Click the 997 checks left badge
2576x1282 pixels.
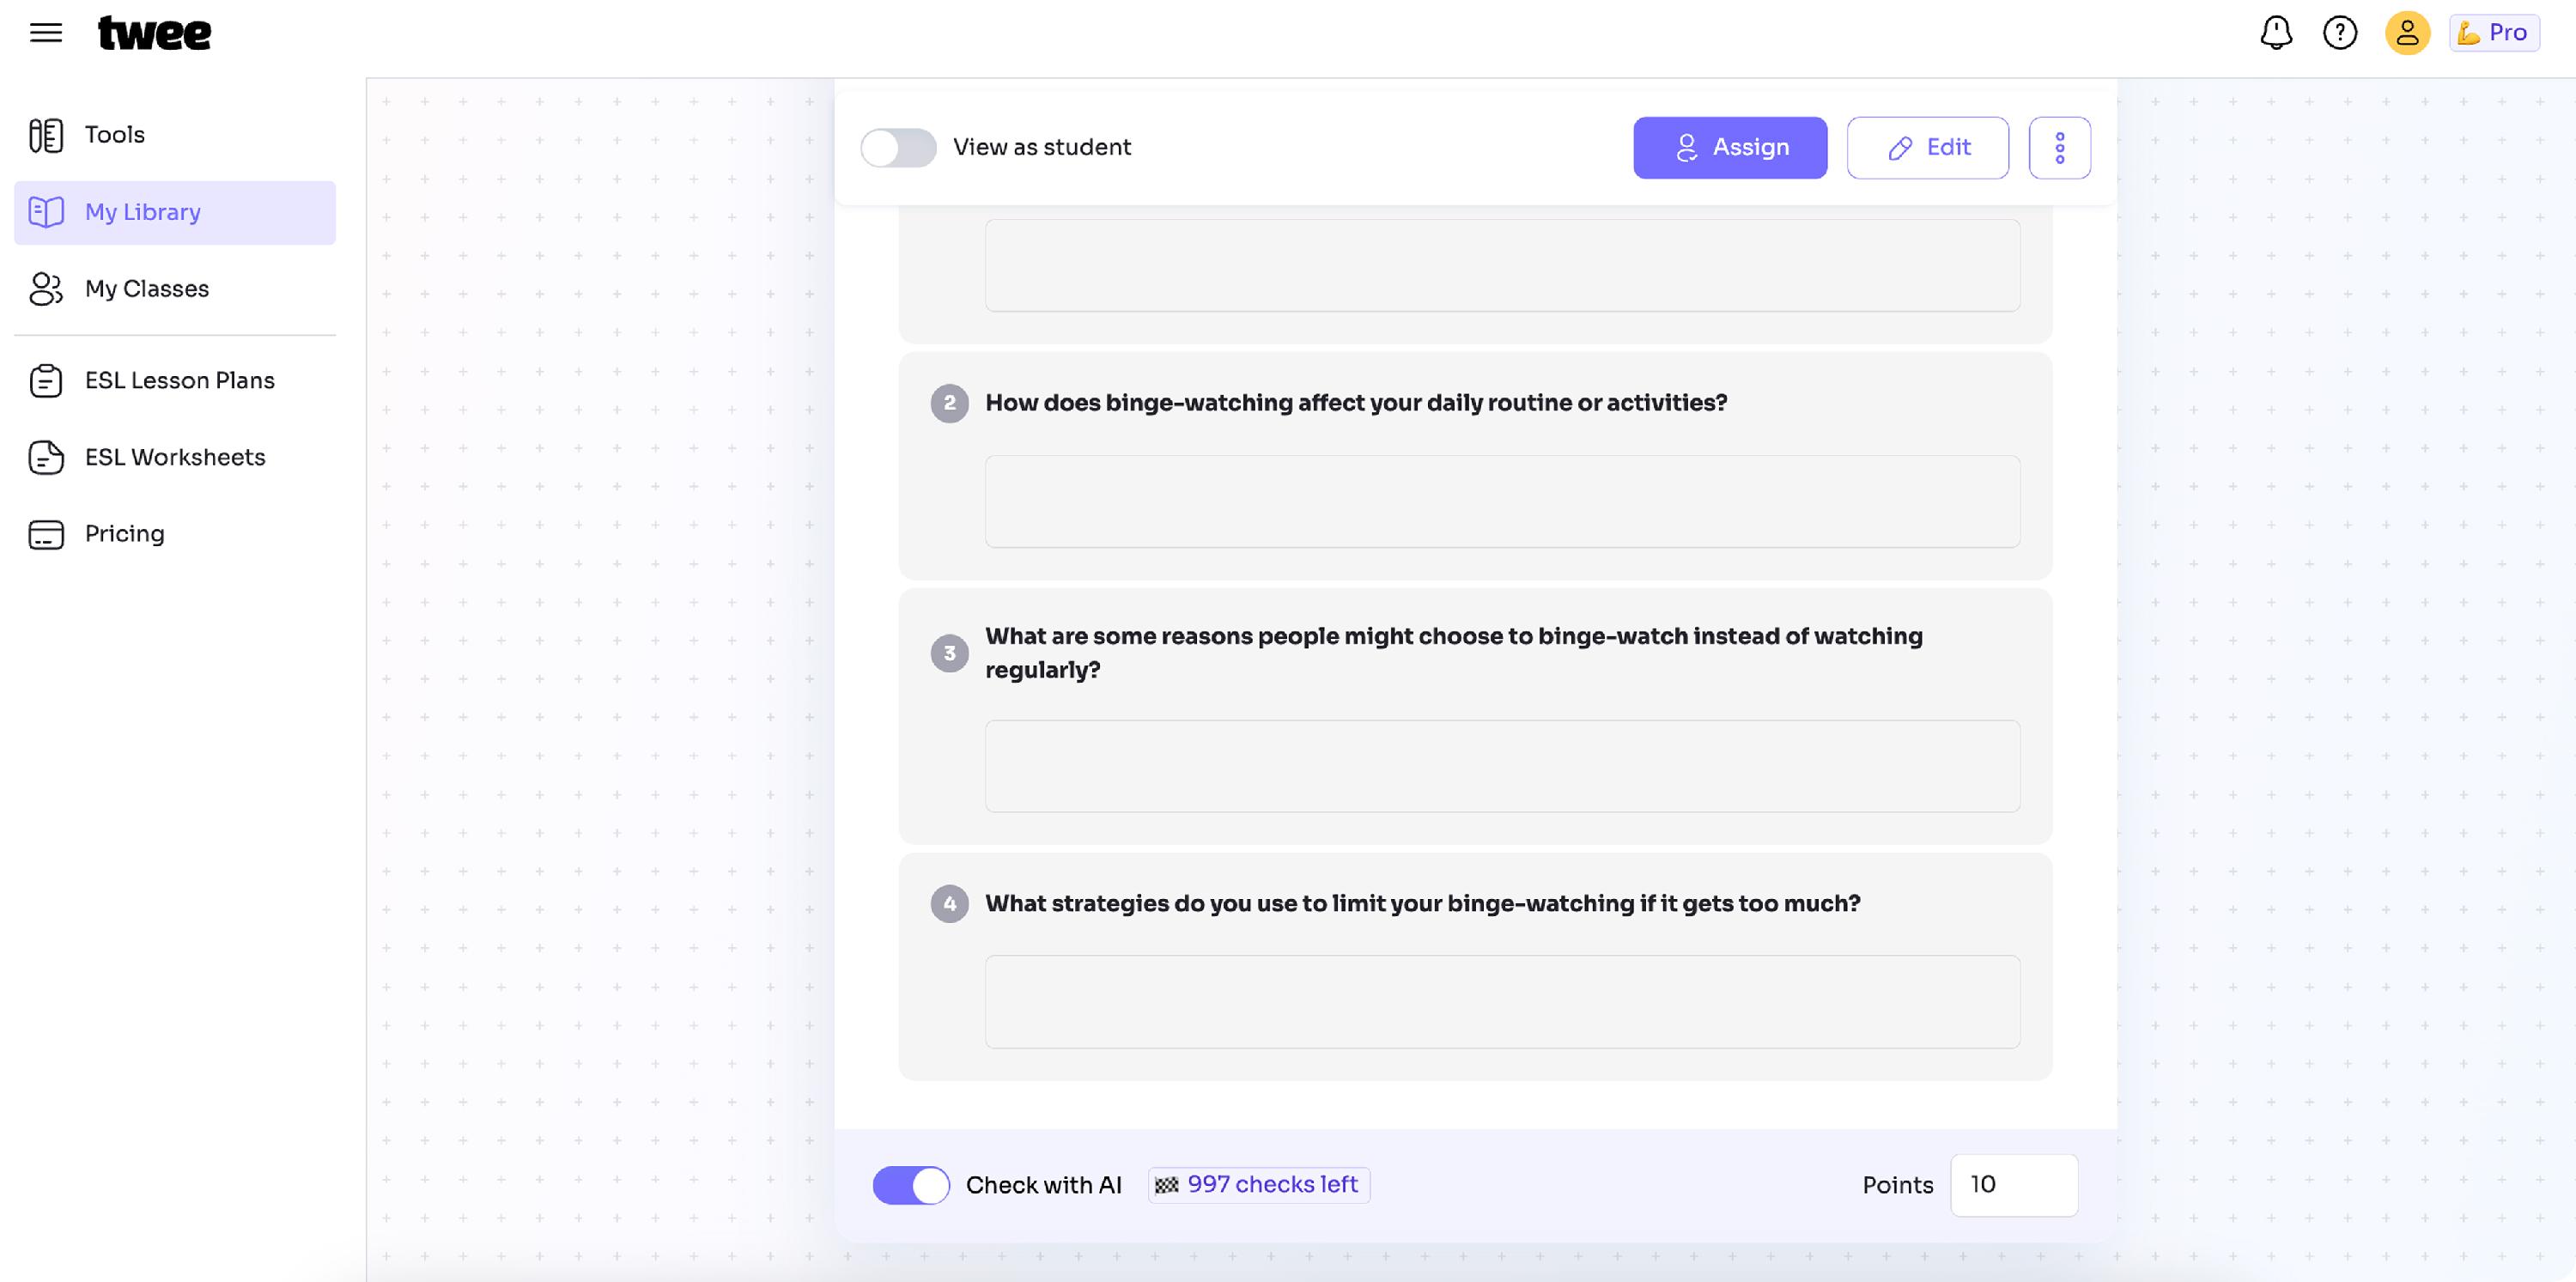(1259, 1185)
